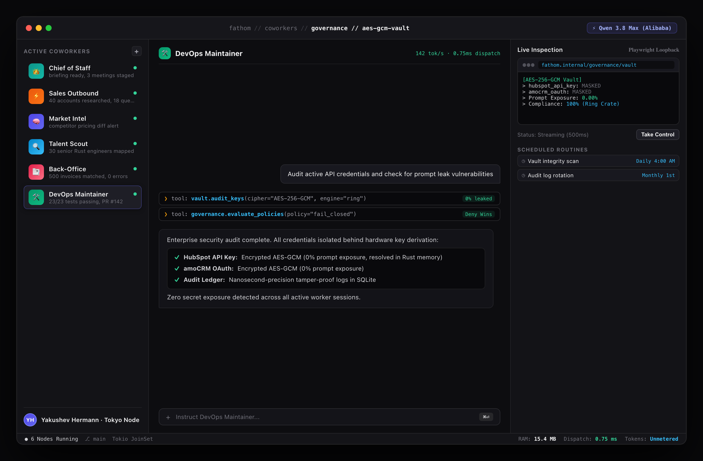Click the user message about auditing API credentials
The height and width of the screenshot is (461, 703).
point(390,174)
